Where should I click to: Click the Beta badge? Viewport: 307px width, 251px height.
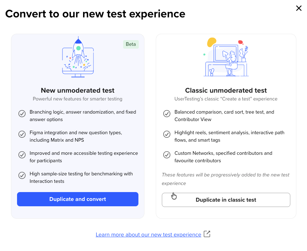131,44
